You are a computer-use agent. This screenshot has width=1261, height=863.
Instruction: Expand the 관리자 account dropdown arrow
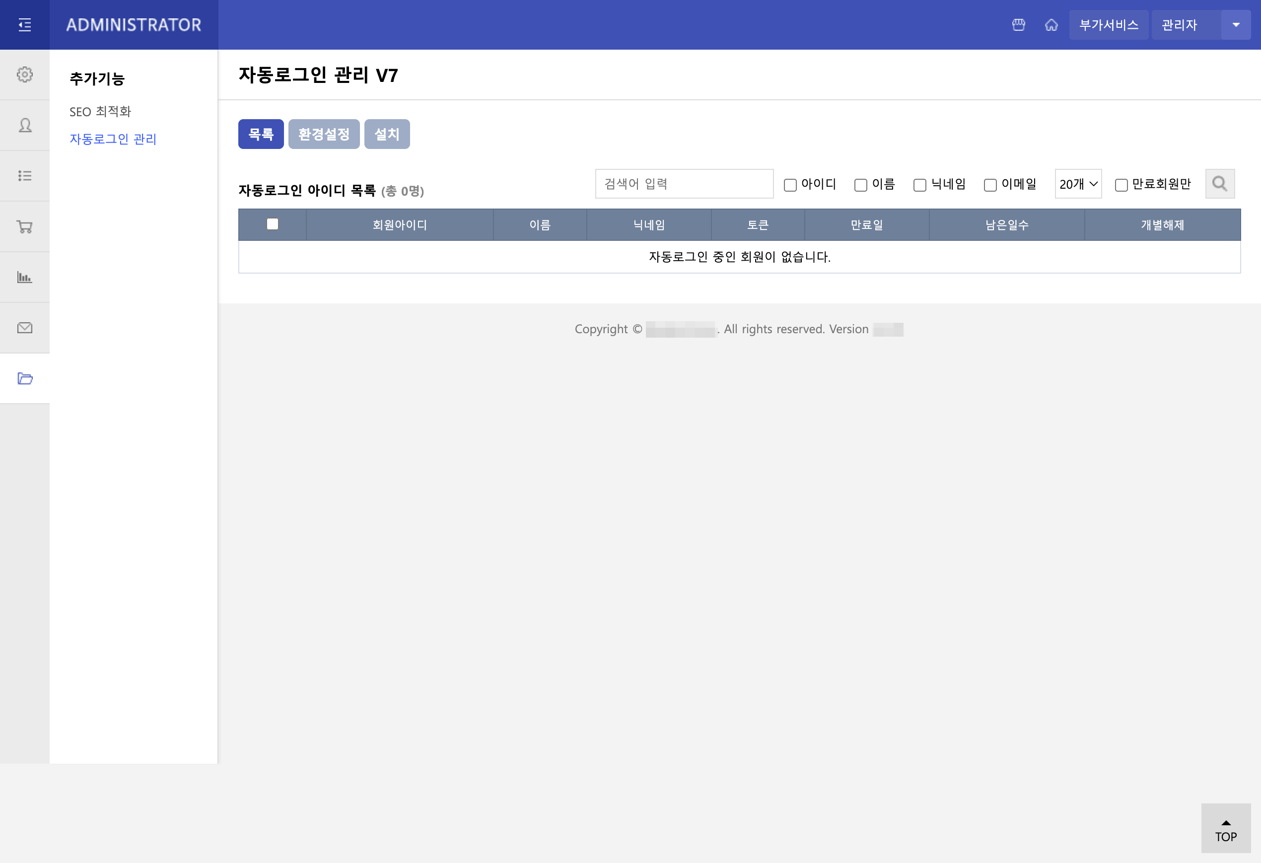click(x=1236, y=24)
